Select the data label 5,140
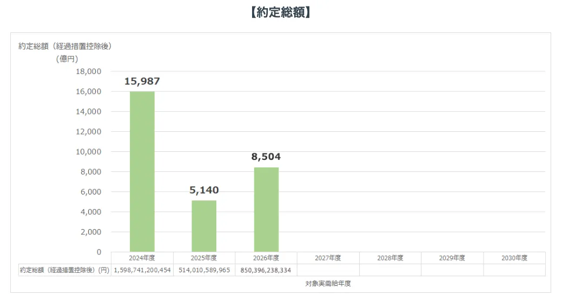Image resolution: width=562 pixels, height=302 pixels. click(204, 190)
